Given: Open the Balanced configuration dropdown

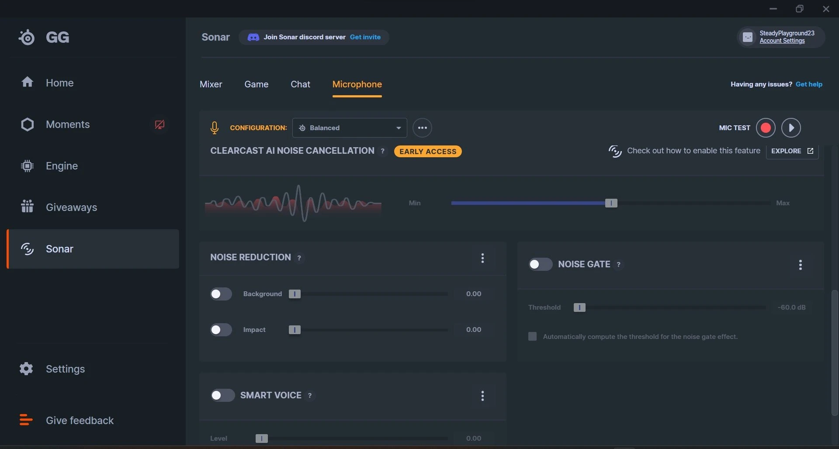Looking at the screenshot, I should pyautogui.click(x=350, y=128).
